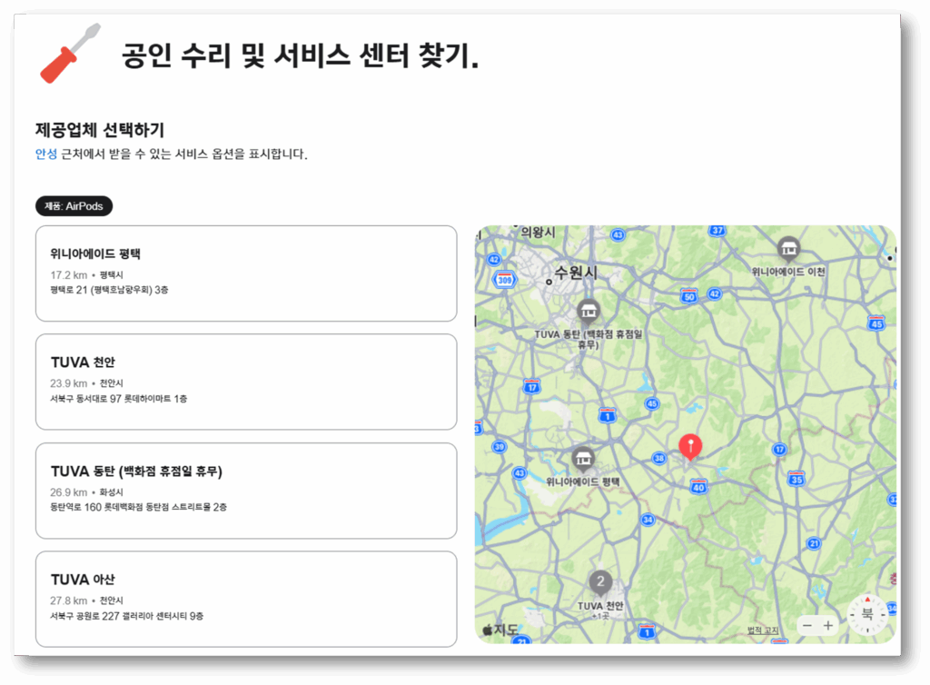Click the red current-location pin
Screen dimensions: 930x685
pos(690,447)
